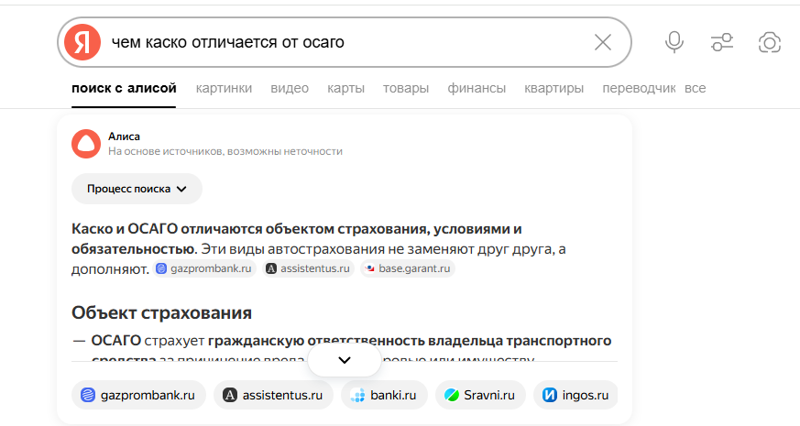800x426 pixels.
Task: Click the Алиса avatar icon
Action: point(86,143)
